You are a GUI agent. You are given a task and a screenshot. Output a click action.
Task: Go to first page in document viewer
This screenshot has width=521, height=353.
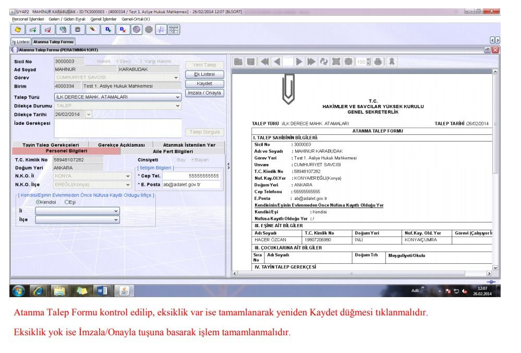pos(265,62)
